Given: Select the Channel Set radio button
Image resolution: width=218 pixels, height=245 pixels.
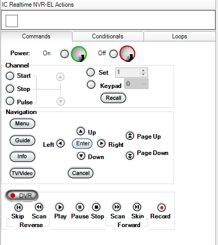Looking at the screenshot, I should tap(90, 72).
